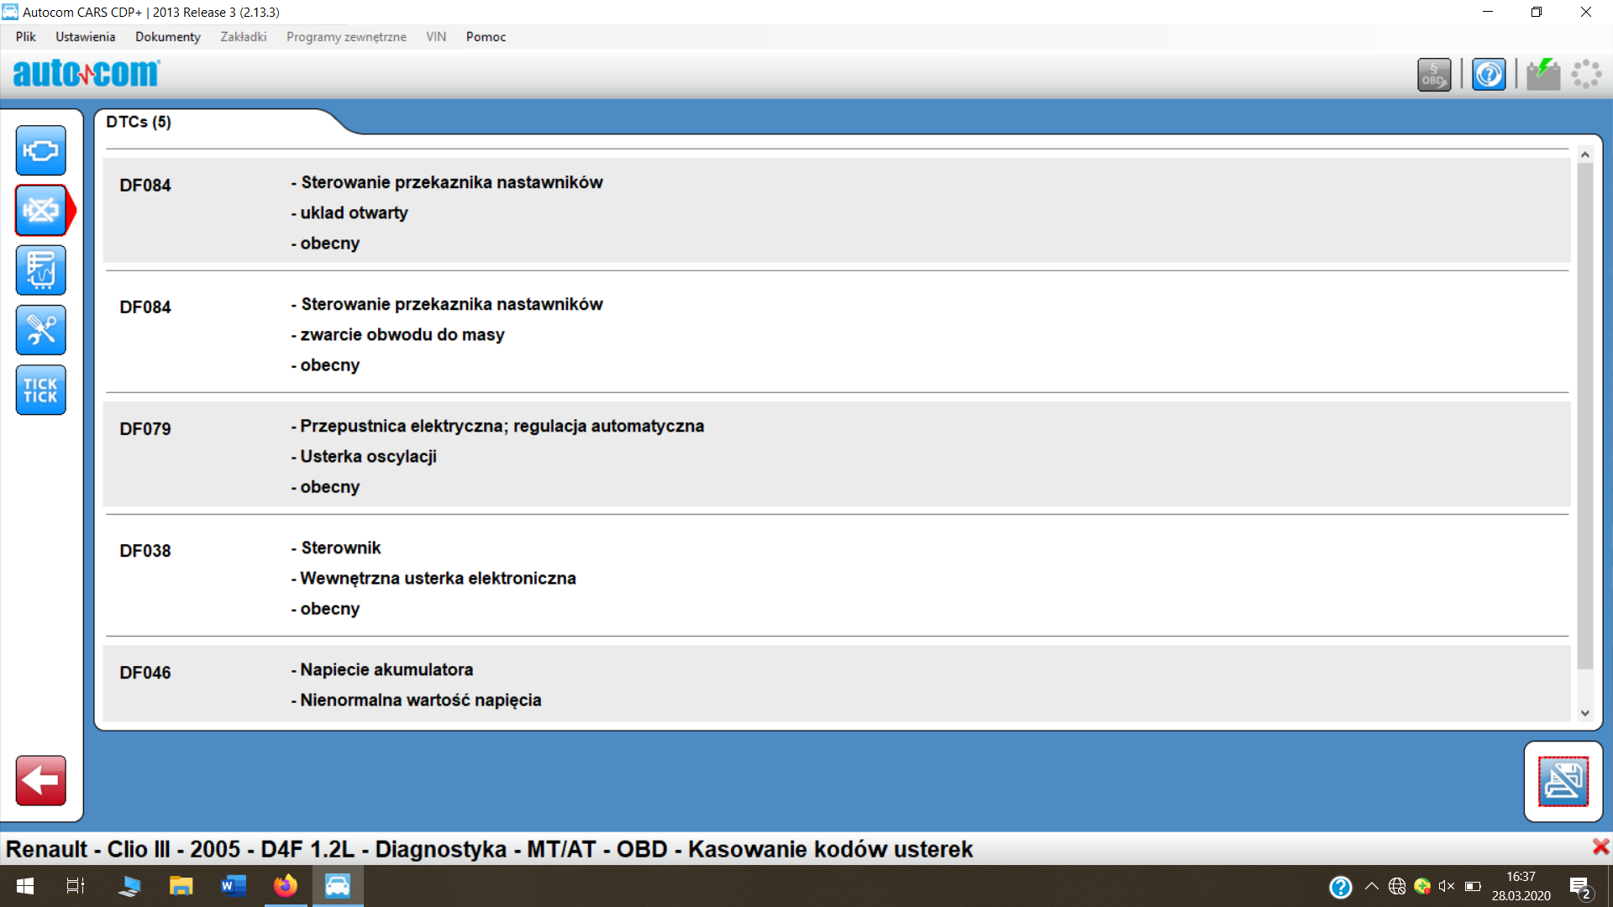Open the Pomoc menu

tap(486, 37)
